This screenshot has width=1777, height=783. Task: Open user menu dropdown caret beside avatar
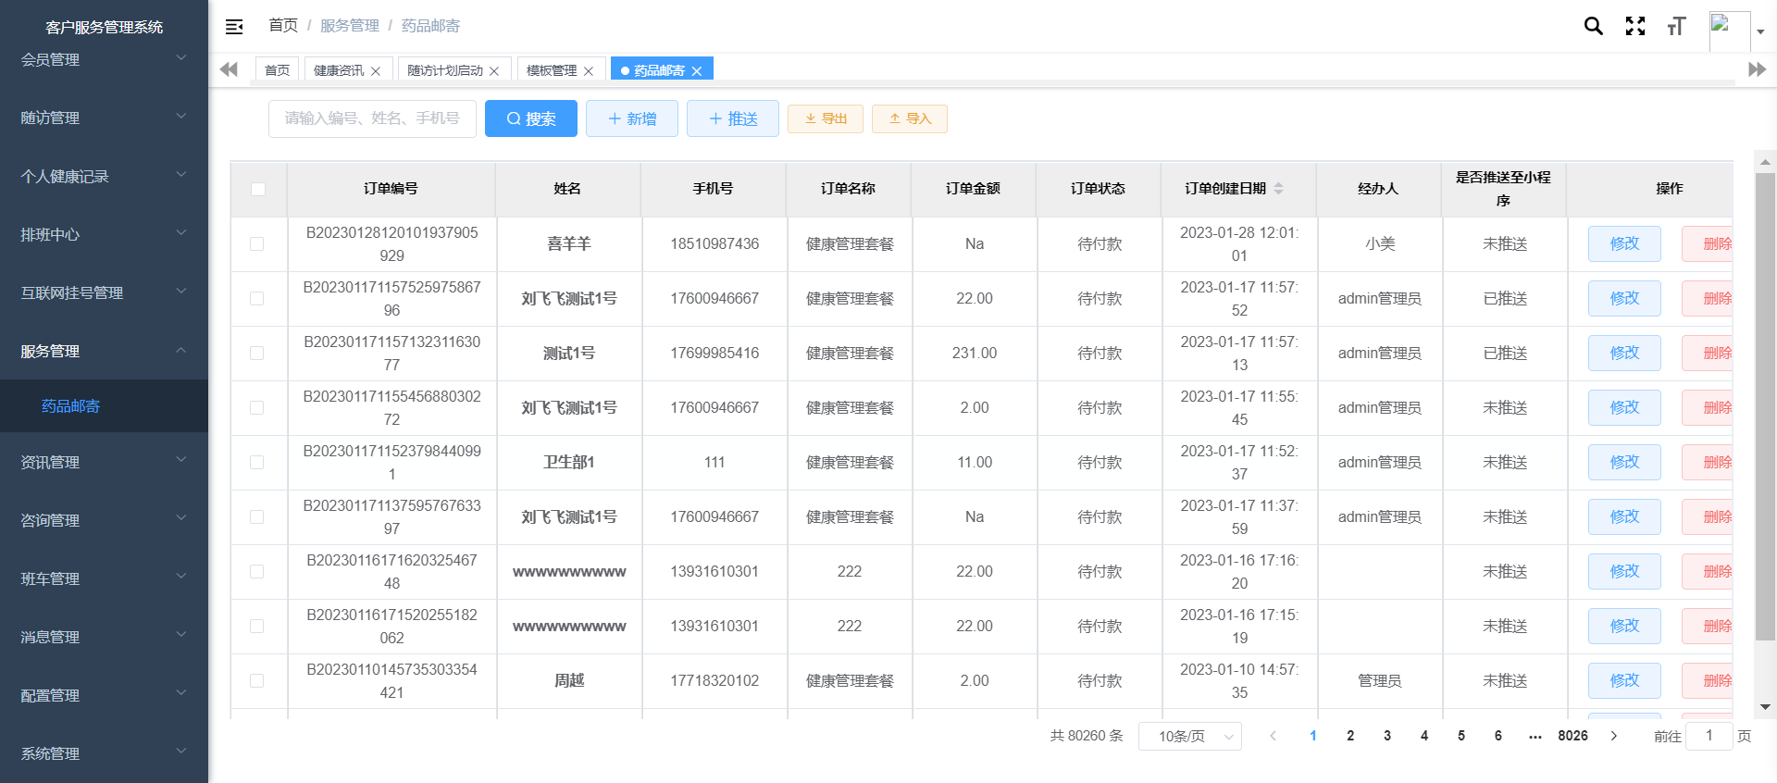click(1760, 31)
